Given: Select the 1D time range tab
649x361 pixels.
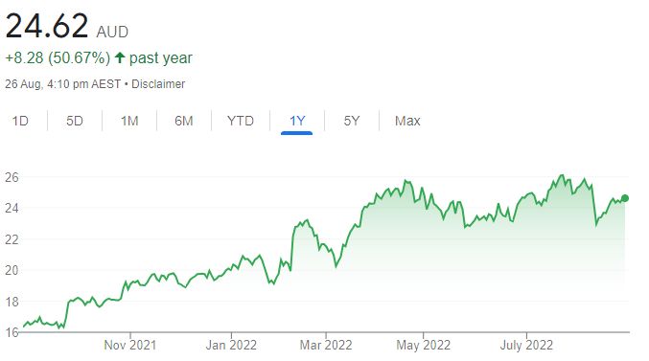Looking at the screenshot, I should pyautogui.click(x=20, y=121).
